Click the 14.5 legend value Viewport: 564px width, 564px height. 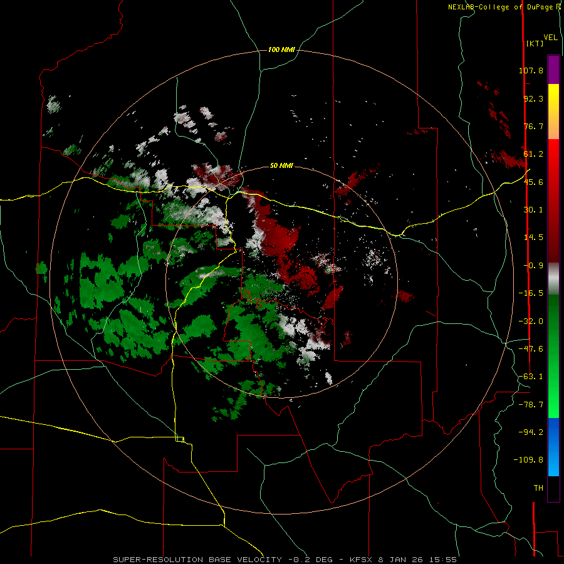click(533, 238)
